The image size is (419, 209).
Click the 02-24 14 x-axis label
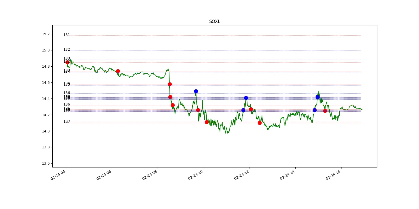[x=288, y=175]
